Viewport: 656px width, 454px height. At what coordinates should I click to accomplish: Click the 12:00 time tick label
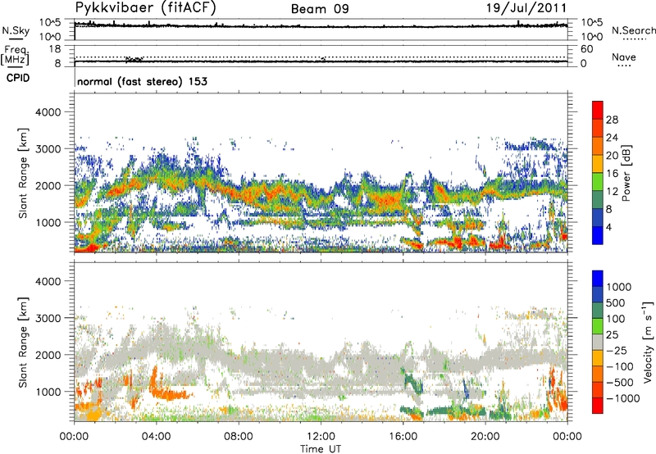click(321, 437)
